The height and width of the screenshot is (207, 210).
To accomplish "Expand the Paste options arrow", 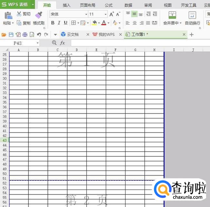I will tap(13, 23).
